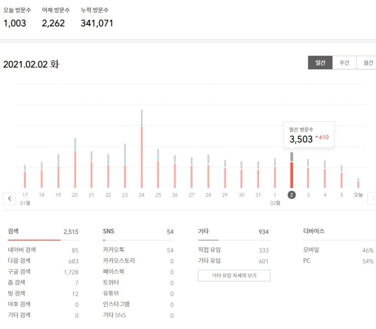Viewport: 376px width, 329px height.
Task: Click the 직접 유입 row
Action: 233,250
